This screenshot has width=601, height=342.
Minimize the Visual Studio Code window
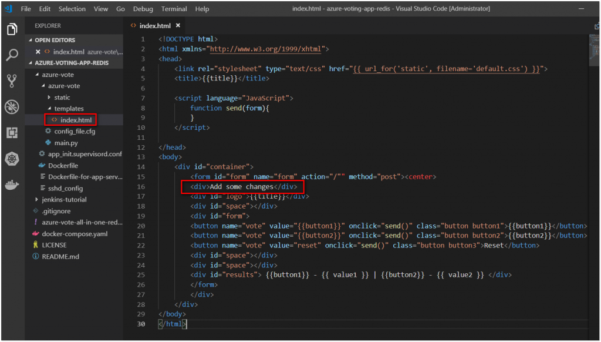click(582, 8)
